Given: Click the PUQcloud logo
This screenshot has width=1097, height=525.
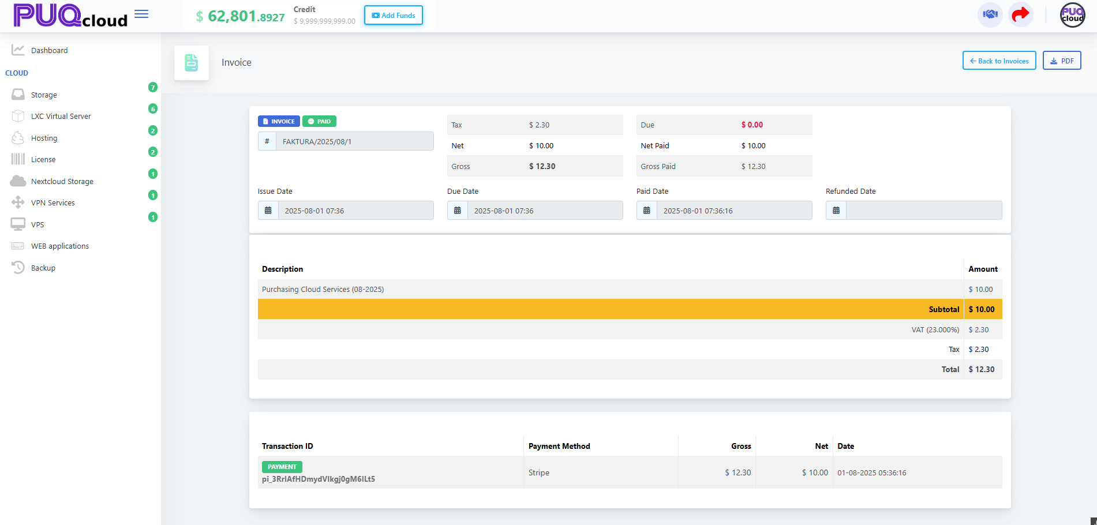Looking at the screenshot, I should click(x=70, y=16).
